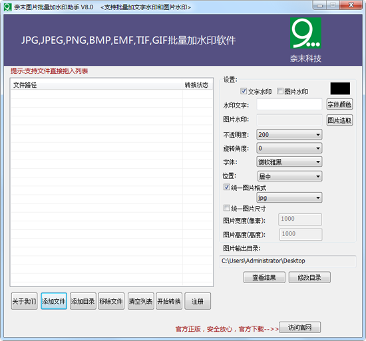Enable the 文字水印 checkbox

244,91
